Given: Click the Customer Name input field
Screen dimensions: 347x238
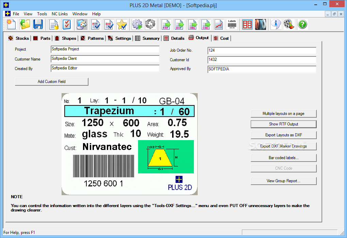Looking at the screenshot, I should 105,59.
